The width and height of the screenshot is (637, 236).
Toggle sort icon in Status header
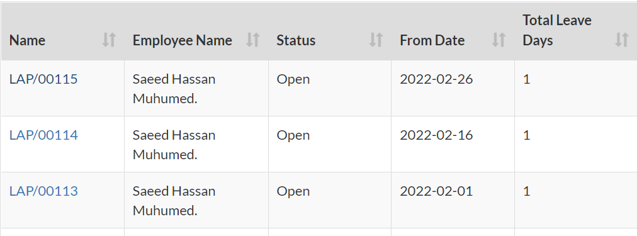point(376,40)
